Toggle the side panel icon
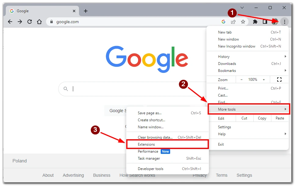297x188 pixels. pos(265,22)
